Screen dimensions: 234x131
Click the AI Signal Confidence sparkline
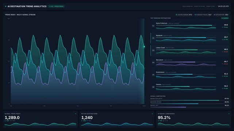tap(193, 124)
